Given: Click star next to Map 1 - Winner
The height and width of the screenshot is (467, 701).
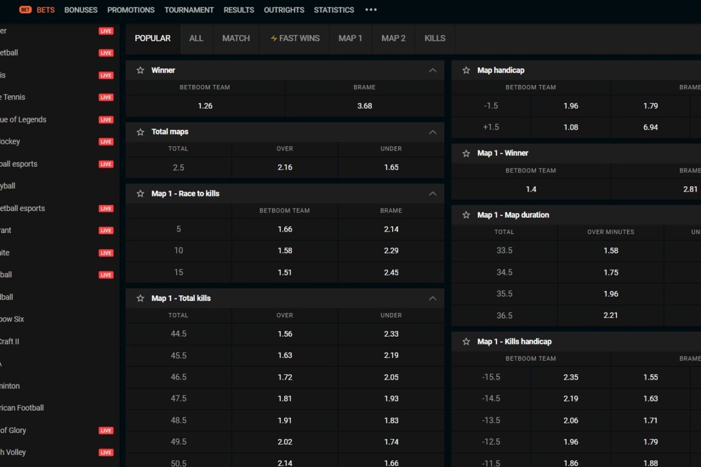Looking at the screenshot, I should tap(466, 153).
